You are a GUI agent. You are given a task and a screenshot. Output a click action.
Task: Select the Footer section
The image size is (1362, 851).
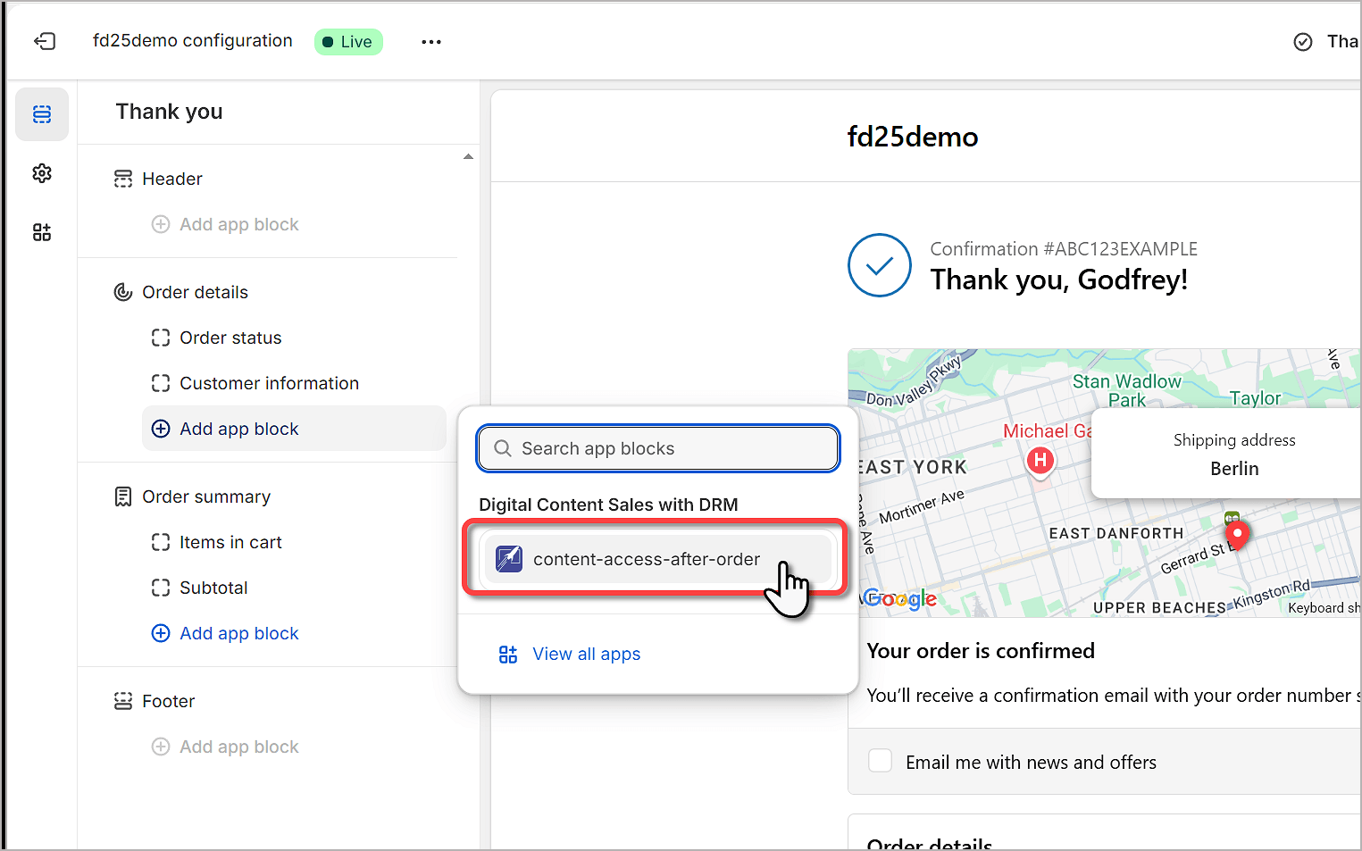click(168, 701)
